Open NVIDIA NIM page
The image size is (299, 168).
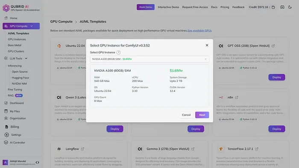coord(19,84)
